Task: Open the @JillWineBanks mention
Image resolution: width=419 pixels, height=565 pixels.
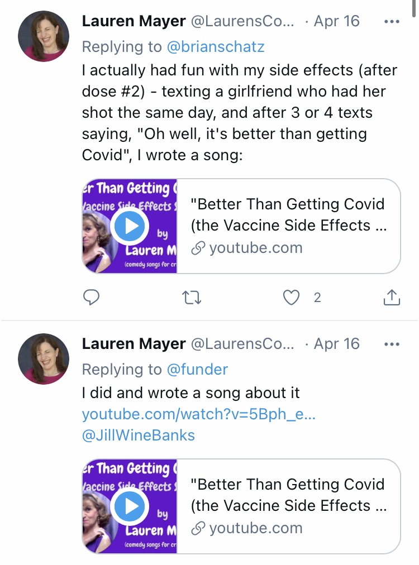Action: pyautogui.click(x=139, y=435)
